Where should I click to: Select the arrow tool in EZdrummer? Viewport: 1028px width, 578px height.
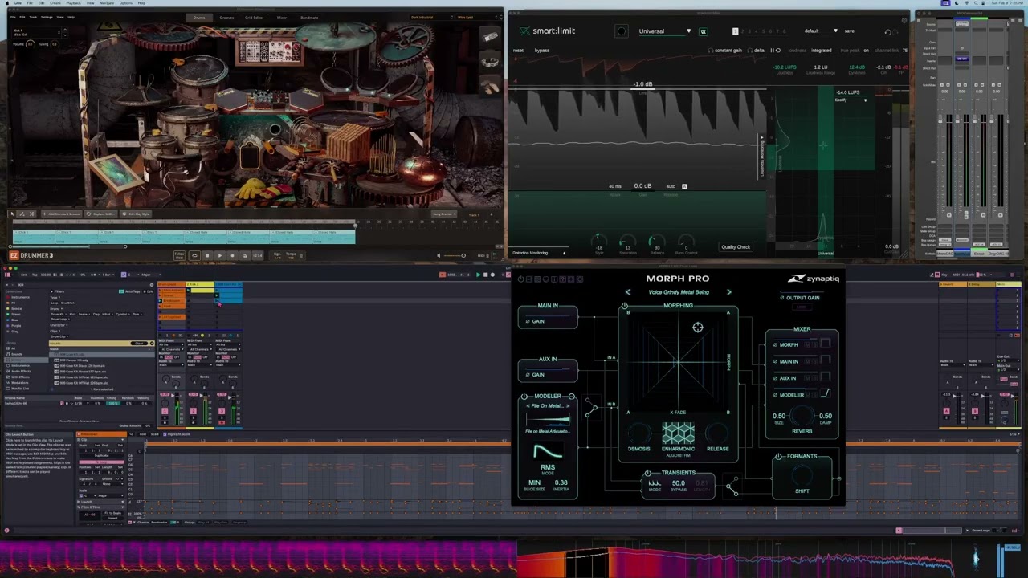12,214
